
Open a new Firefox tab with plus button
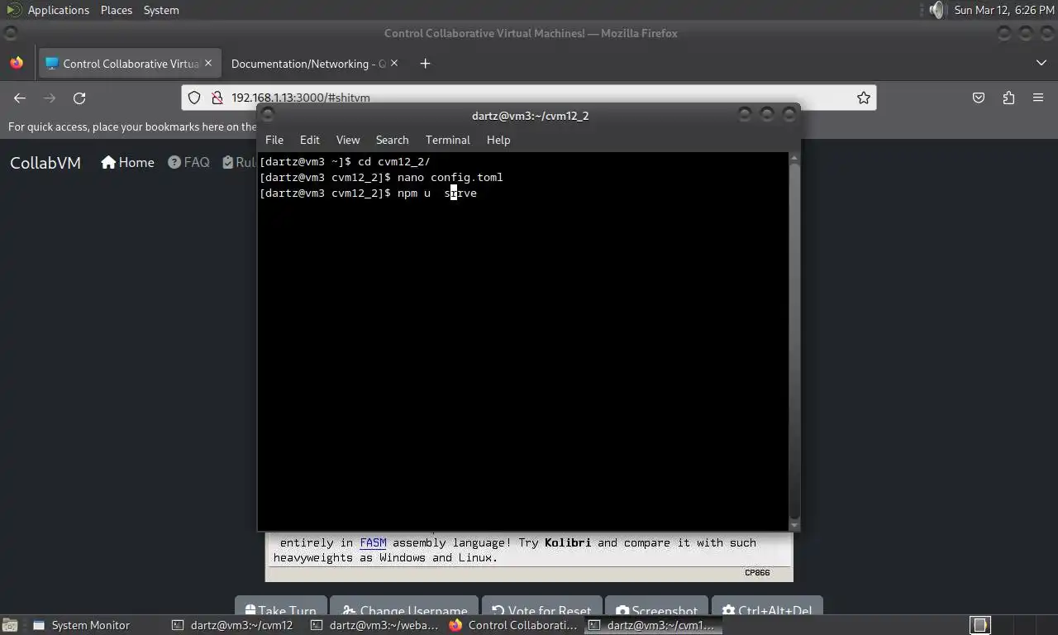(425, 64)
